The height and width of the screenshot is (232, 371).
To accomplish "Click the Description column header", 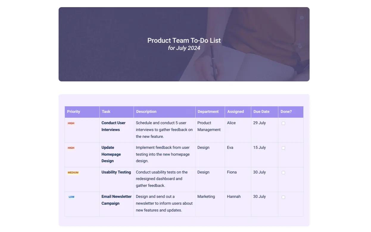I will click(146, 112).
